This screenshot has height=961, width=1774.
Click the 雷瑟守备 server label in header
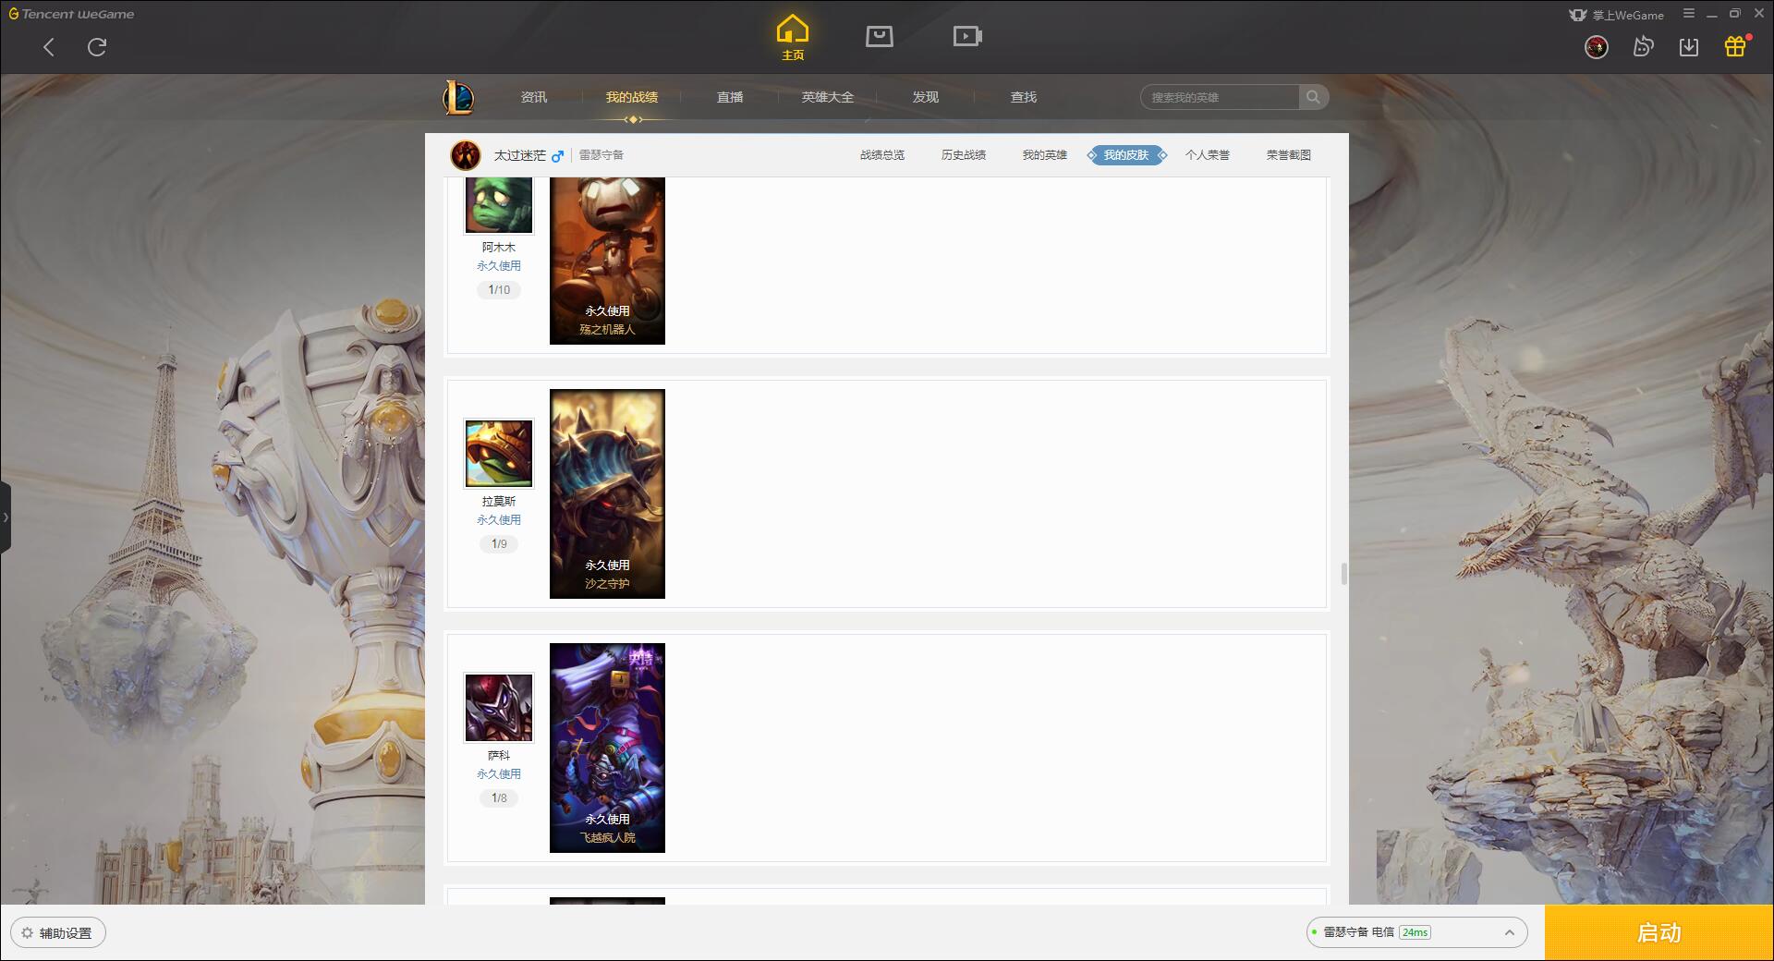click(601, 155)
